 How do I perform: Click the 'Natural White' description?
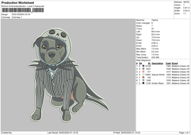(x=158, y=75)
